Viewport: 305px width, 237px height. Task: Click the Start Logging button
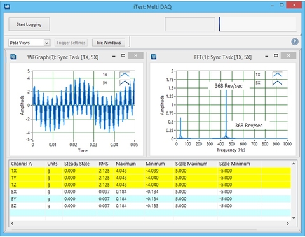point(29,24)
